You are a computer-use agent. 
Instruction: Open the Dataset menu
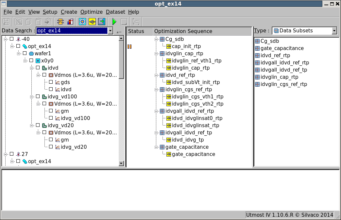point(115,12)
